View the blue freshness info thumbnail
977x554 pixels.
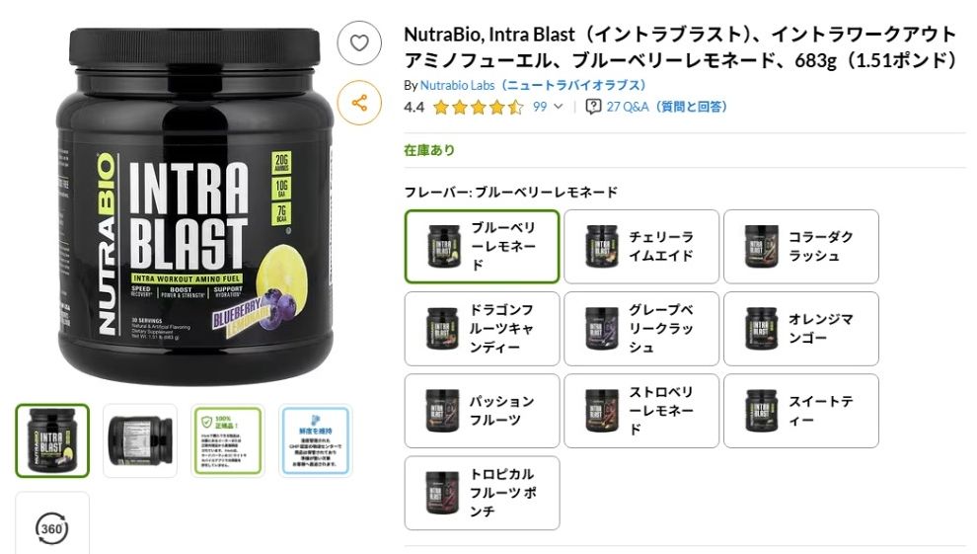click(x=315, y=440)
